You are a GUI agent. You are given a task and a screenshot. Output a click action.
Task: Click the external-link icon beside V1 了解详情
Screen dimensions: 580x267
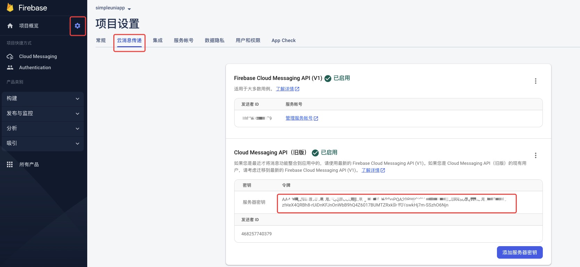(297, 89)
